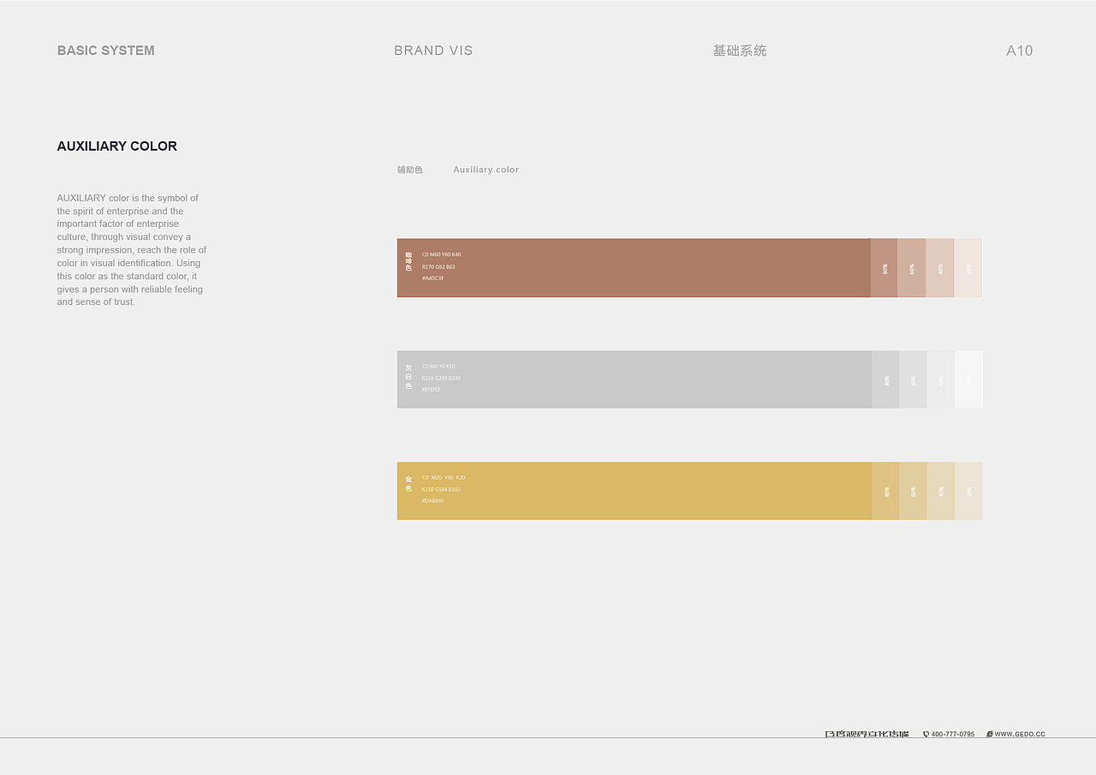Click the browser icon before WWW.GEDO.CC
1096x775 pixels.
click(x=990, y=734)
